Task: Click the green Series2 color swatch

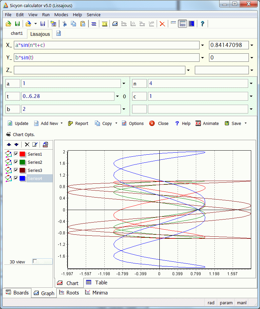Action: (22, 162)
